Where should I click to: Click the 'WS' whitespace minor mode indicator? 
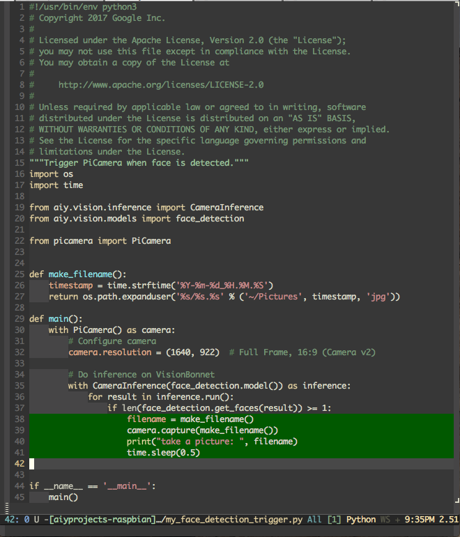pyautogui.click(x=385, y=520)
